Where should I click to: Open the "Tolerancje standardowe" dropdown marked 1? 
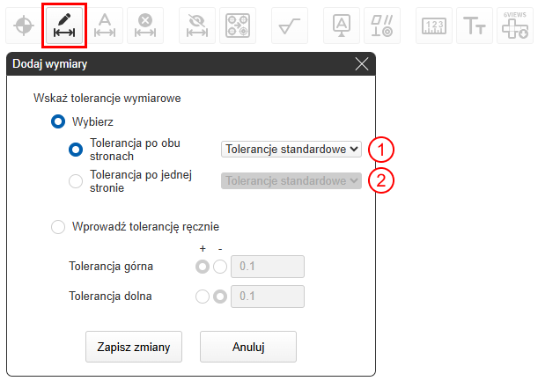click(x=291, y=150)
